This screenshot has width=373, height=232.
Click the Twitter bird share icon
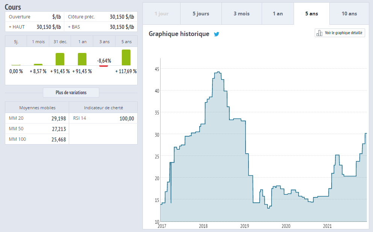point(217,34)
